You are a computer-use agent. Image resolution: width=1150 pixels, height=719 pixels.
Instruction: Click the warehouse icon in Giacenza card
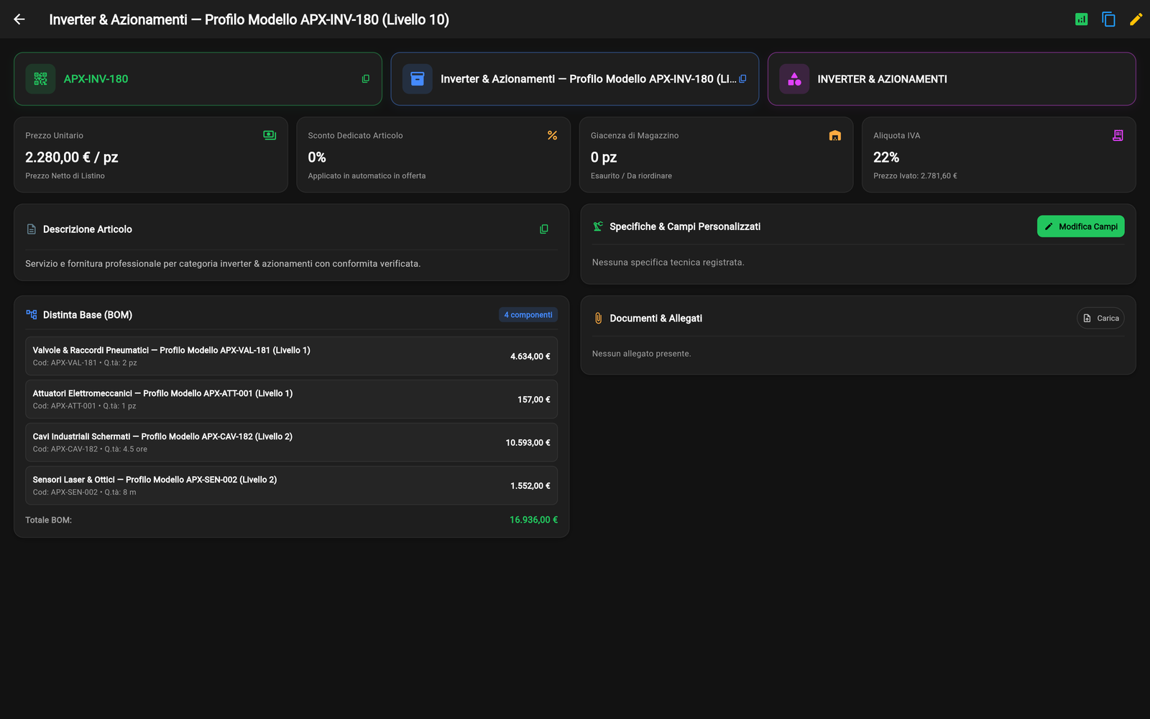[834, 135]
